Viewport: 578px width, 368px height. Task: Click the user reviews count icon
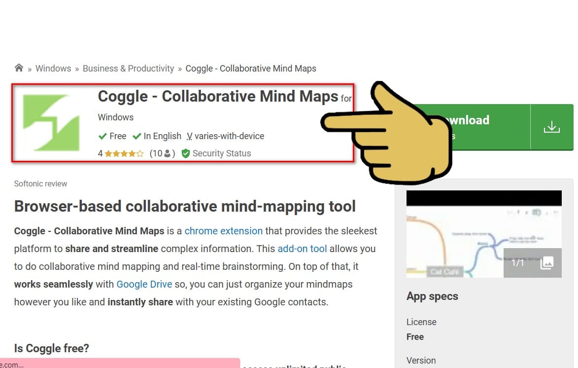coord(167,153)
